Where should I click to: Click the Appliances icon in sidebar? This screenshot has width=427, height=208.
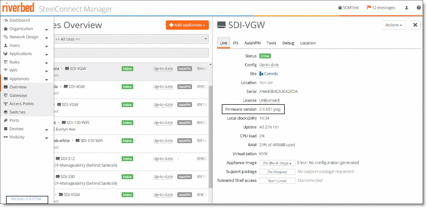tap(6, 79)
